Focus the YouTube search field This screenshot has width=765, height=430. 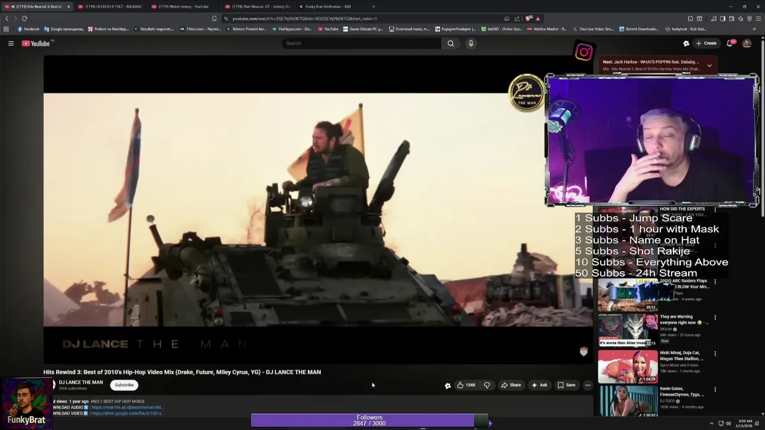[x=362, y=43]
